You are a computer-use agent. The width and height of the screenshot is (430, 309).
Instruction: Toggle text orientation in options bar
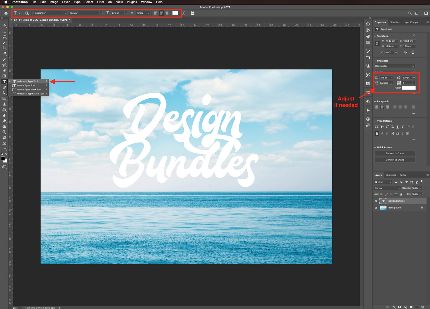coord(27,13)
